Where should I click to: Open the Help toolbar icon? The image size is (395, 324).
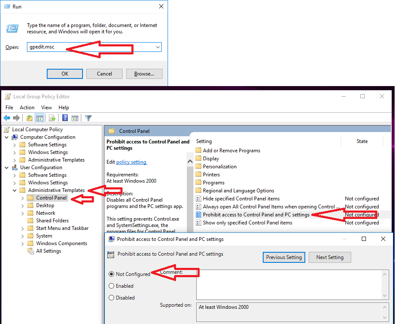(x=65, y=118)
